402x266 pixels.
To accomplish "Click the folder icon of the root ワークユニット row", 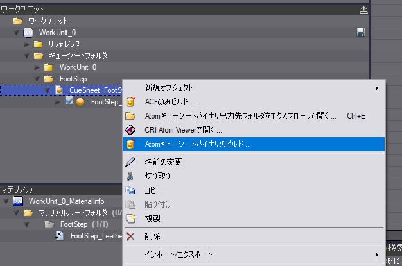I will 18,21.
